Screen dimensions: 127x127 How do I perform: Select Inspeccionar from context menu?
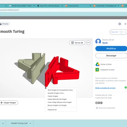pos(61,110)
